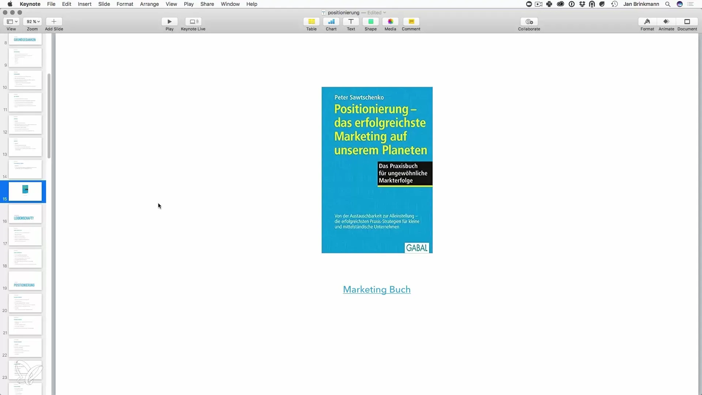
Task: Select the book cover image on slide
Action: [377, 170]
